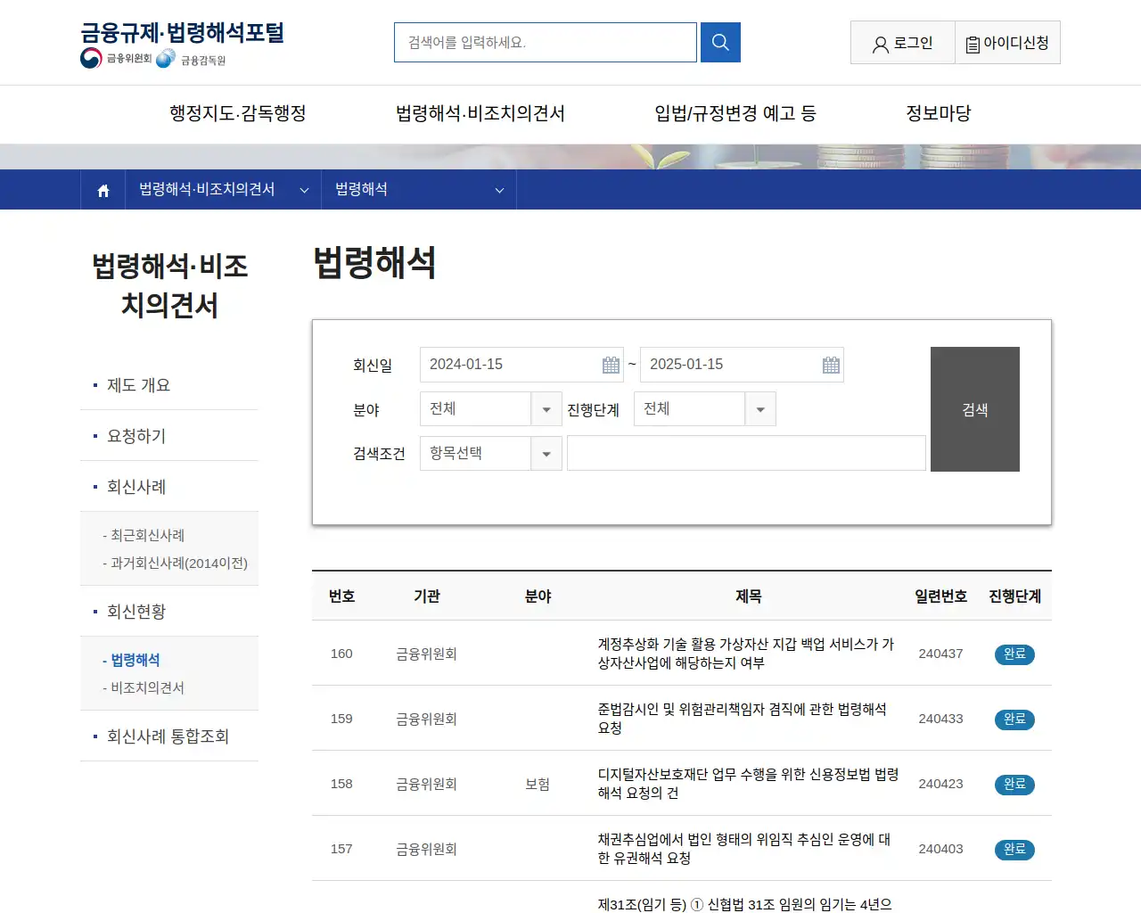Click the 일련번호 column header

[940, 596]
